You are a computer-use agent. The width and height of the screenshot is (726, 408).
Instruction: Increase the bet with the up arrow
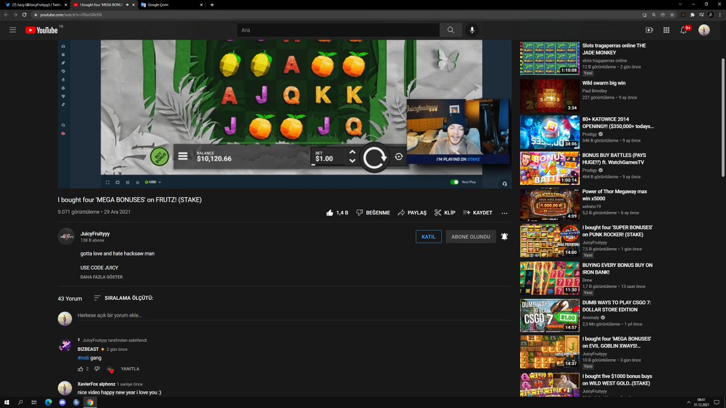tap(352, 152)
